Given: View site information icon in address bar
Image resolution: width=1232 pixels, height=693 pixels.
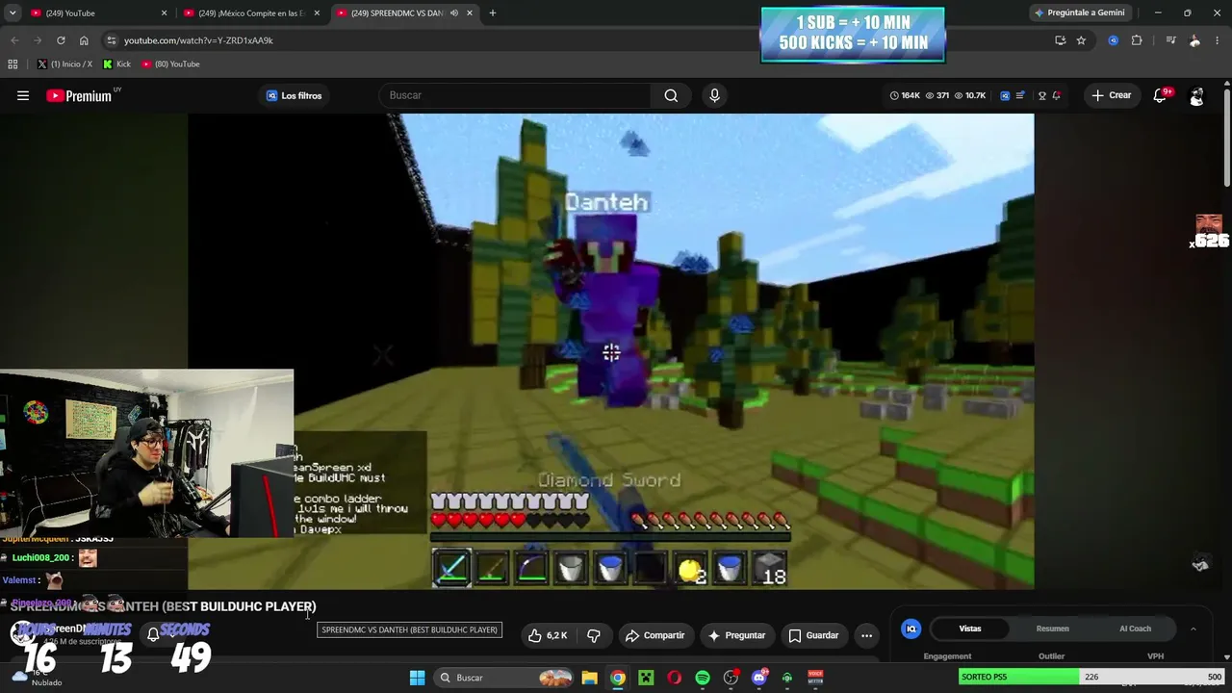Looking at the screenshot, I should (x=112, y=40).
